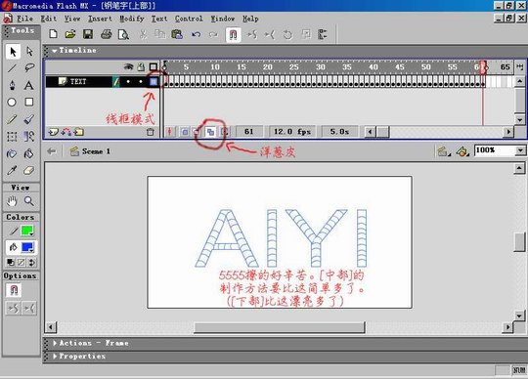Toggle Onion Skin Outlines button
Image resolution: width=528 pixels, height=379 pixels.
click(198, 132)
